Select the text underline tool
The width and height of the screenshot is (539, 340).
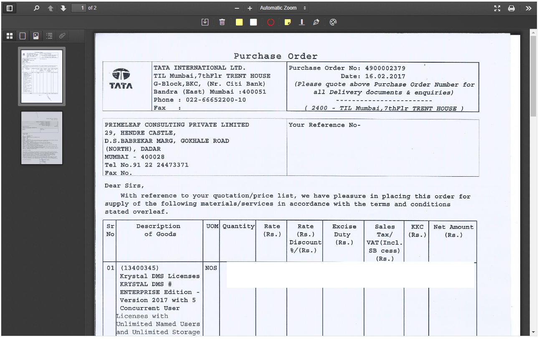click(x=301, y=22)
